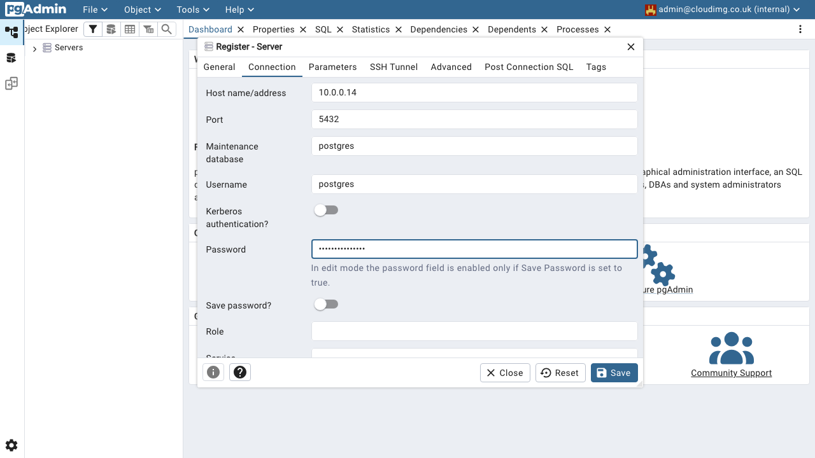This screenshot has width=815, height=458.
Task: Click the Username input field
Action: pos(474,184)
